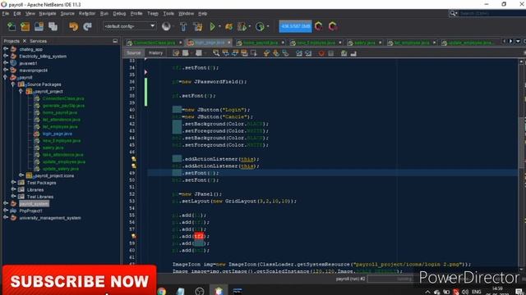The width and height of the screenshot is (526, 295).
Task: Click the New Project toolbar icon
Action: (25, 26)
